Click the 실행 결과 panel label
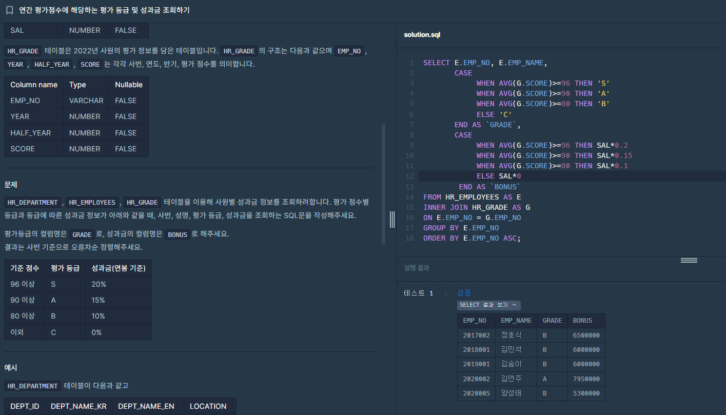Screen dimensions: 726x415 [x=417, y=268]
